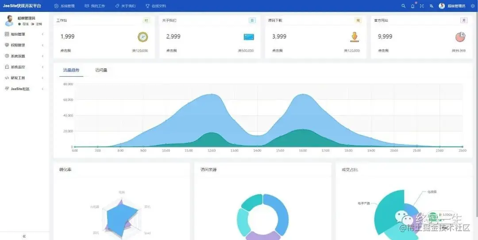Click the 工作台 card title
478x240 pixels.
(x=62, y=20)
